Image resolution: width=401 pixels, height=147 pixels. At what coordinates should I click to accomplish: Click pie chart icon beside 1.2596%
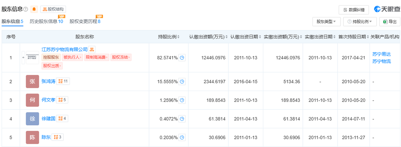(x=182, y=100)
